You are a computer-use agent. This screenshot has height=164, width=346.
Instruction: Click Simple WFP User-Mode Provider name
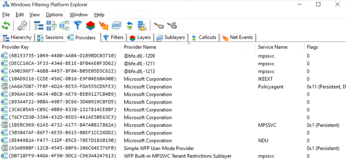(x=159, y=148)
